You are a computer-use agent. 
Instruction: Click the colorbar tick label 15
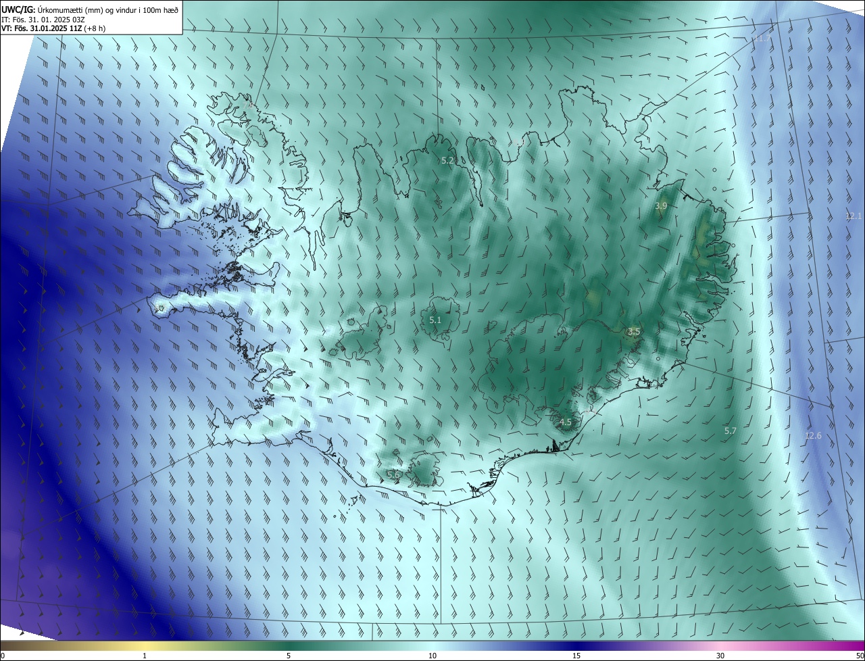(576, 656)
